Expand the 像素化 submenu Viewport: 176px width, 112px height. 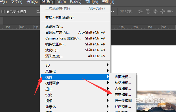tap(75, 107)
